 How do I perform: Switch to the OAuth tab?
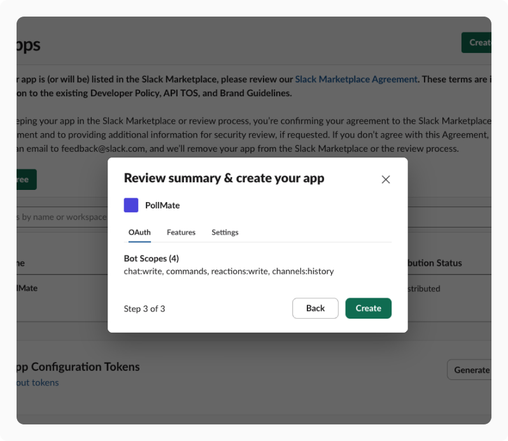point(139,233)
